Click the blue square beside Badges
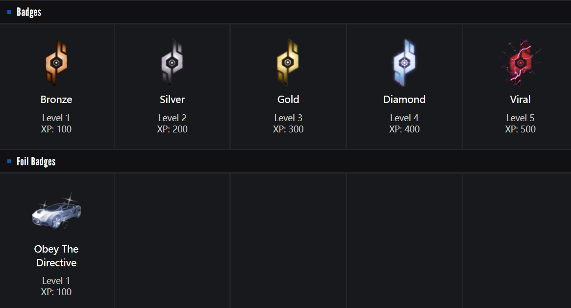This screenshot has height=308, width=571. (x=9, y=12)
